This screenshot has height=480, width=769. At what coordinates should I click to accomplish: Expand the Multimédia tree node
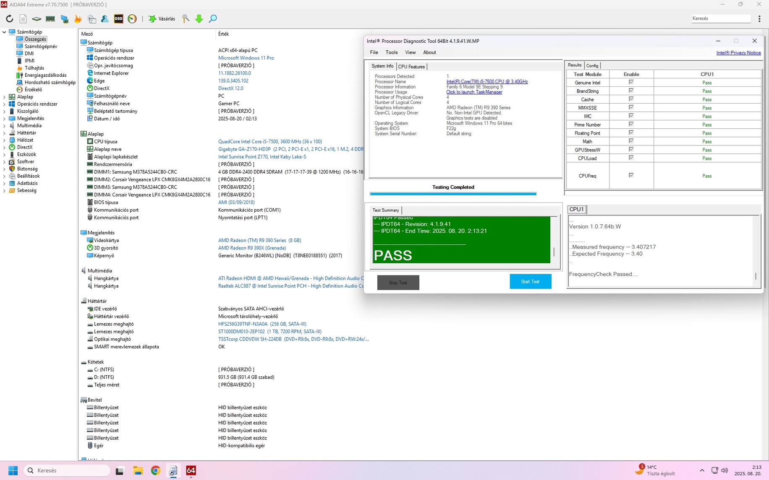click(x=4, y=125)
